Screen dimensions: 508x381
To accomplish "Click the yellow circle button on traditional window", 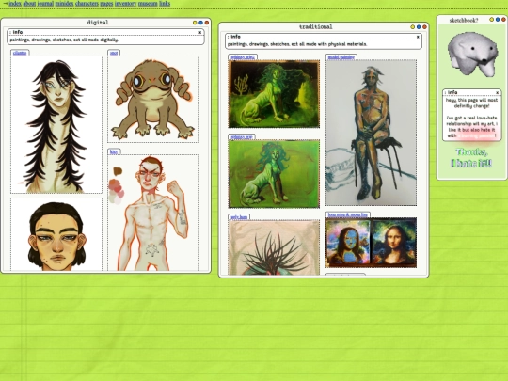I will coord(412,27).
